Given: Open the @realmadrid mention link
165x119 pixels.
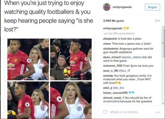Looking at the screenshot, I should click(111, 101).
